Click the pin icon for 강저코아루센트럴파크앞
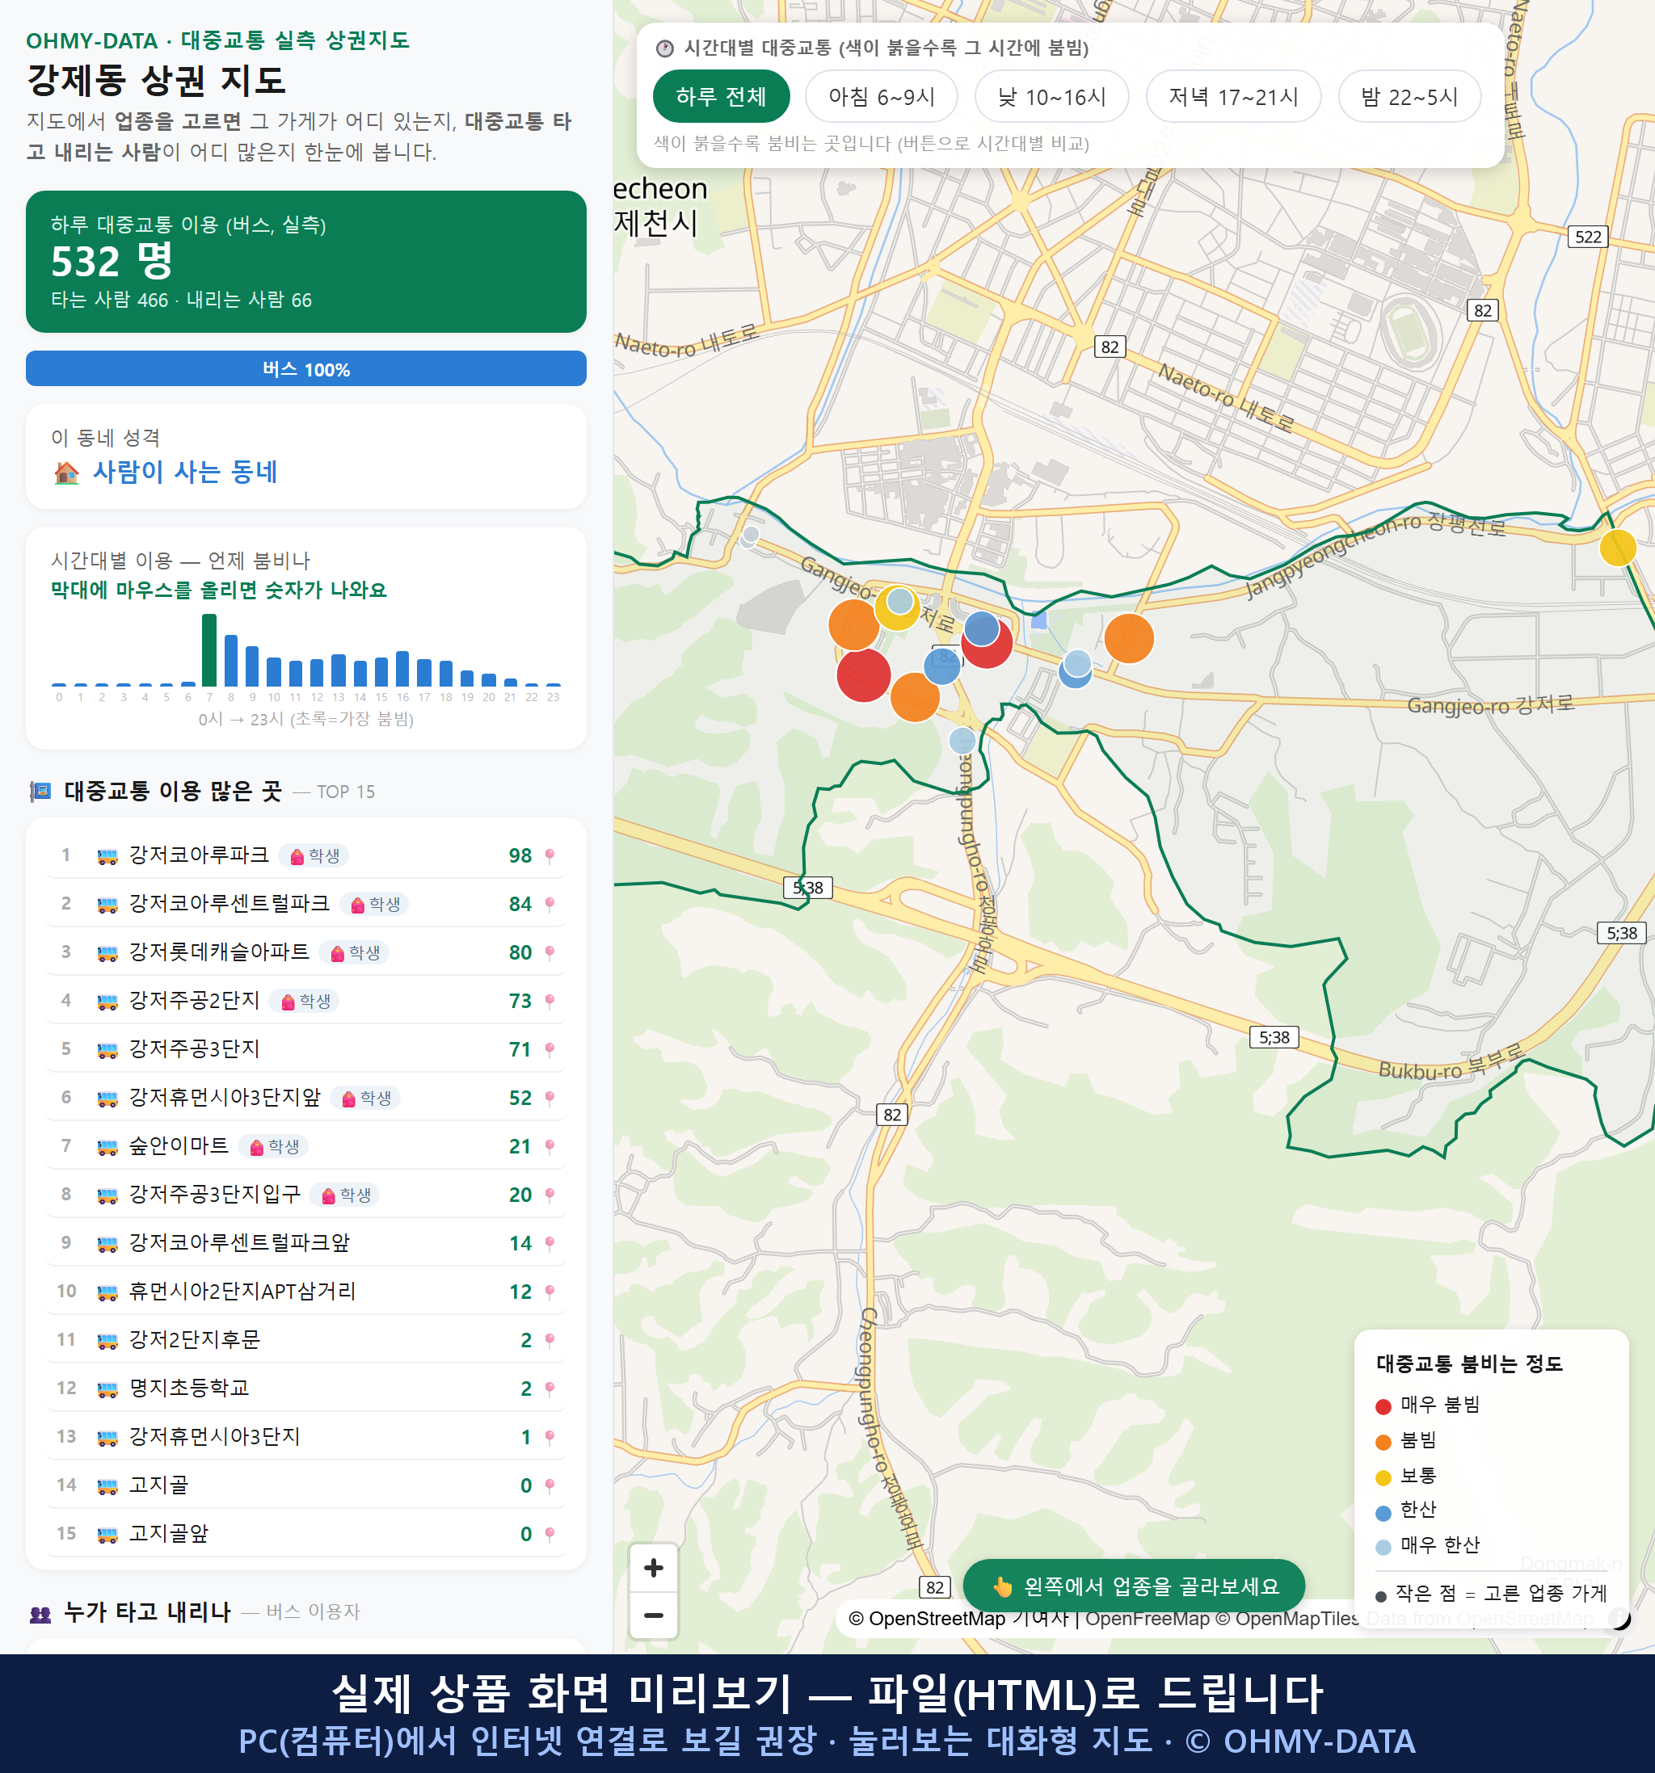Screen dimensions: 1655x1773 click(550, 1243)
